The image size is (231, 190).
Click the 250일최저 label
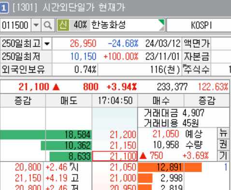click(21, 56)
